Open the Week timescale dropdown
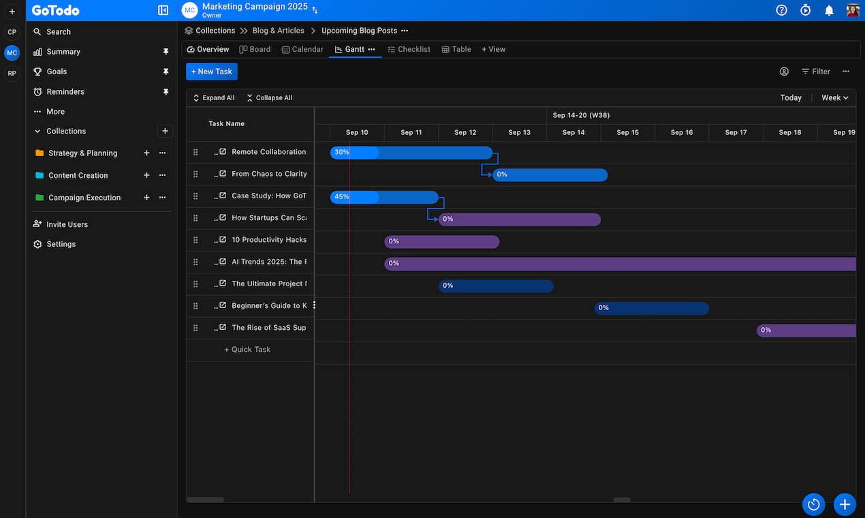The image size is (865, 518). (834, 98)
